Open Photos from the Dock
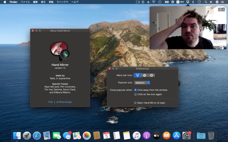This screenshot has height=142, width=228. click(87, 135)
